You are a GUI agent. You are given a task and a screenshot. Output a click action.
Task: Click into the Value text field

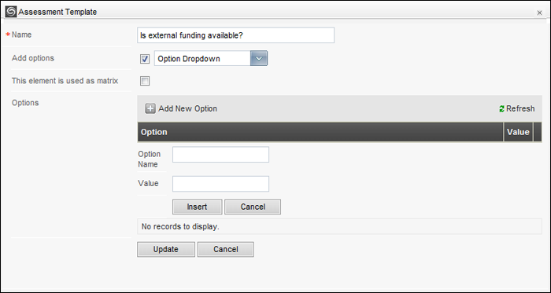220,184
